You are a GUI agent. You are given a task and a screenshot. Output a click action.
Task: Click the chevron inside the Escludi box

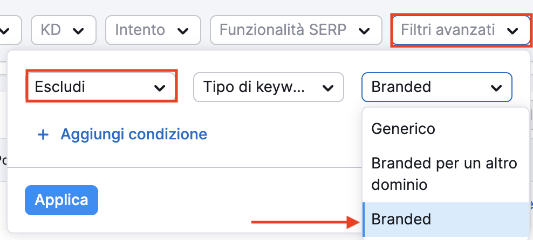[160, 87]
